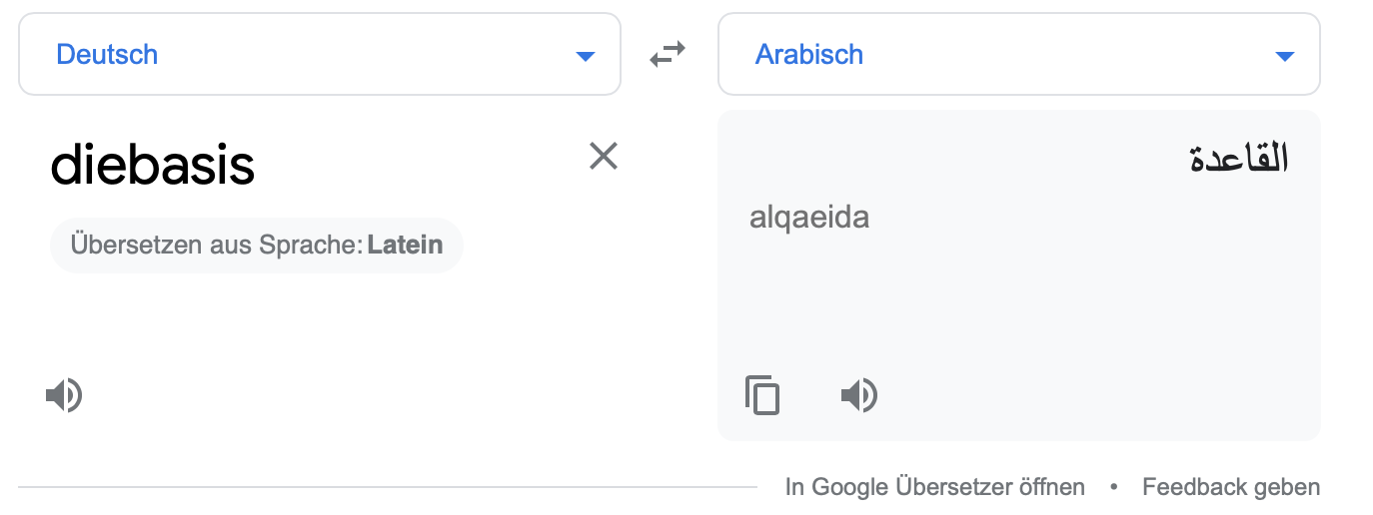Screen dimensions: 1373x515
Task: Listen to the source text diebasis
Action: pos(64,396)
